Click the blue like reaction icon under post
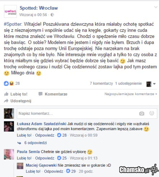The height and width of the screenshot is (177, 159). 6,83
